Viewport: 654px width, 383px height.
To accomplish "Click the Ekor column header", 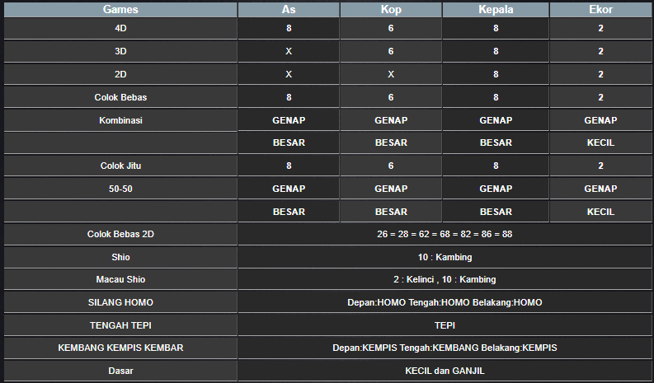I will click(600, 9).
